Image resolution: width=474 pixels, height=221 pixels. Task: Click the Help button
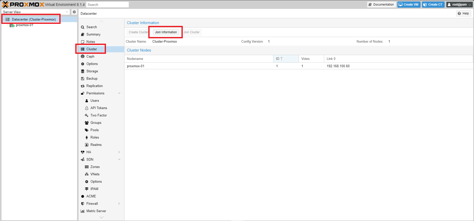coord(464,13)
